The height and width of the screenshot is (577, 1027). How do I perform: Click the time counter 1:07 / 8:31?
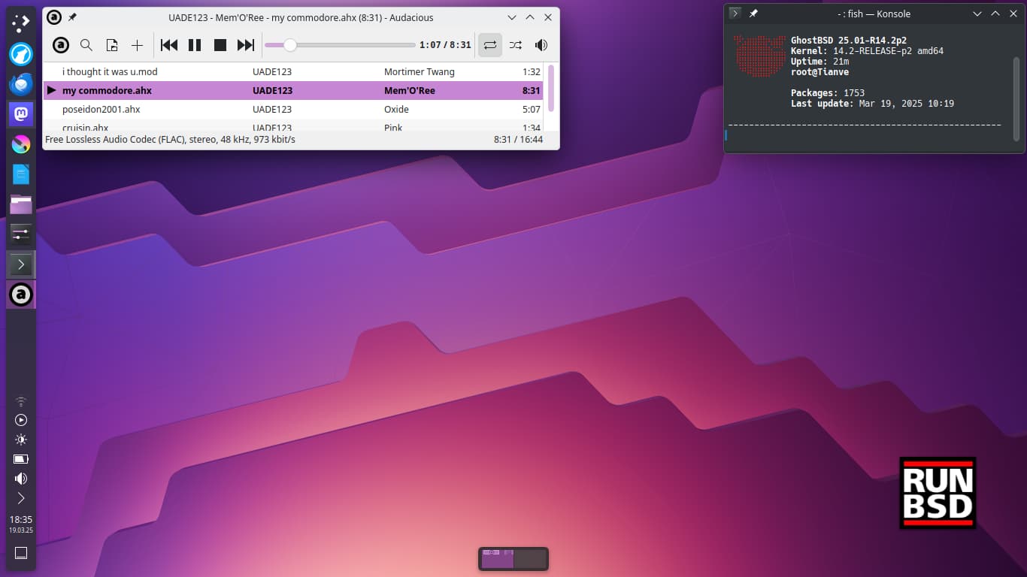(445, 45)
